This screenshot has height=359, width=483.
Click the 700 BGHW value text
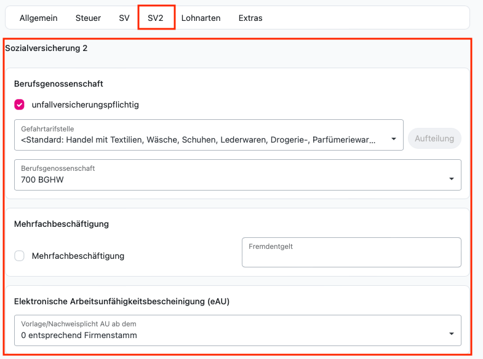tap(42, 179)
